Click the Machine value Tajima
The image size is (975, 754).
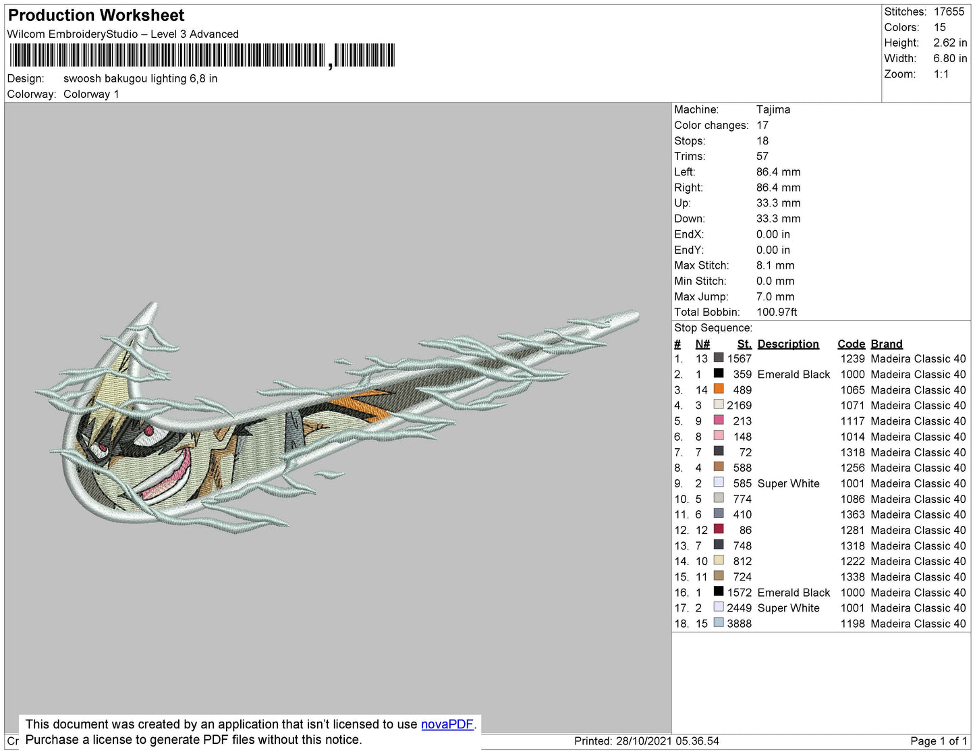pyautogui.click(x=773, y=109)
